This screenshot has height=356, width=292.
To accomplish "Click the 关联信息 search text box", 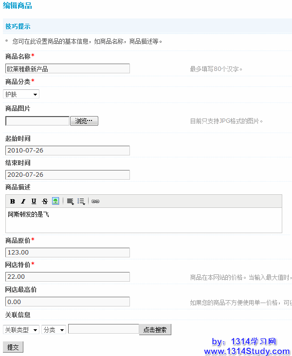I will pos(104,329).
